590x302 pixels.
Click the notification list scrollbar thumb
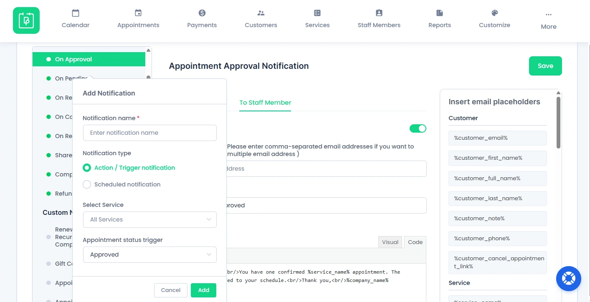coord(148,78)
